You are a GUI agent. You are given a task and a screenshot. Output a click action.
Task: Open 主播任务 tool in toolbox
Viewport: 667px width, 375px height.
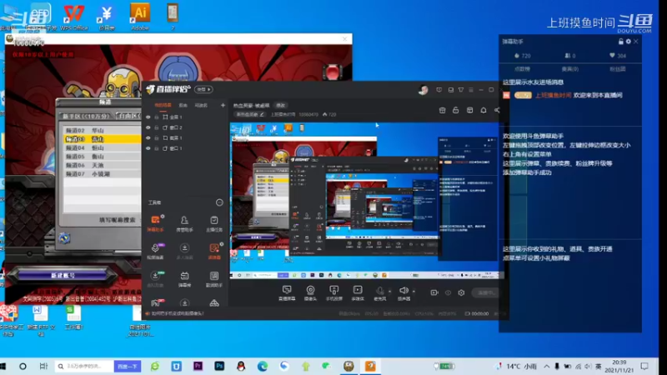[214, 223]
